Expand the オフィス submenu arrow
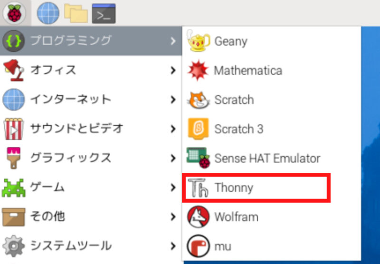The height and width of the screenshot is (264, 380). point(173,70)
